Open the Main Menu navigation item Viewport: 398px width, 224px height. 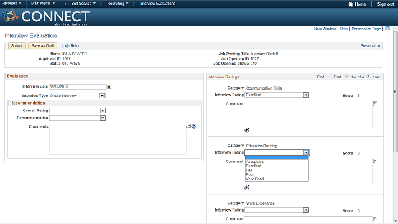click(x=43, y=4)
